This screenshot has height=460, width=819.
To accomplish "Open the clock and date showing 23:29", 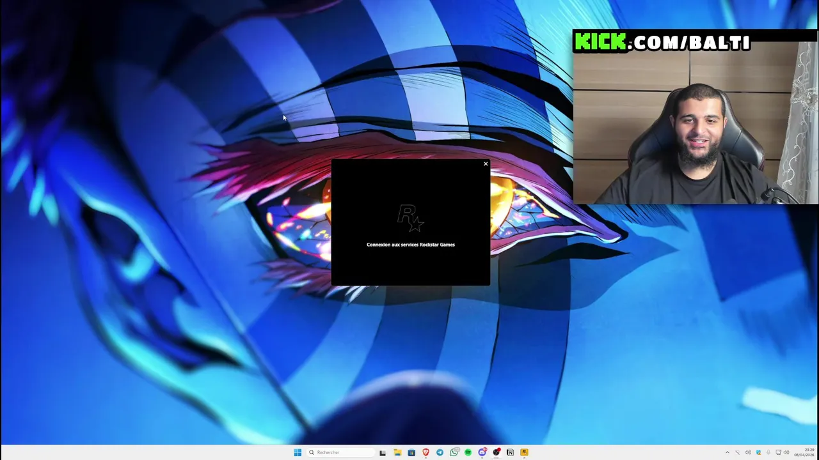I will [x=806, y=452].
